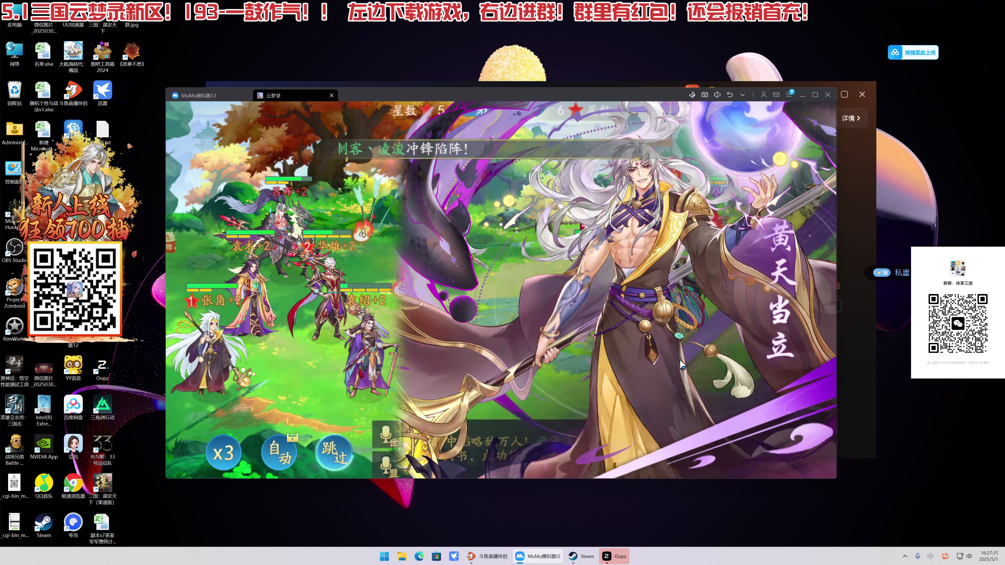Open QQ音乐 desktop shortcut
The width and height of the screenshot is (1005, 565).
click(43, 486)
